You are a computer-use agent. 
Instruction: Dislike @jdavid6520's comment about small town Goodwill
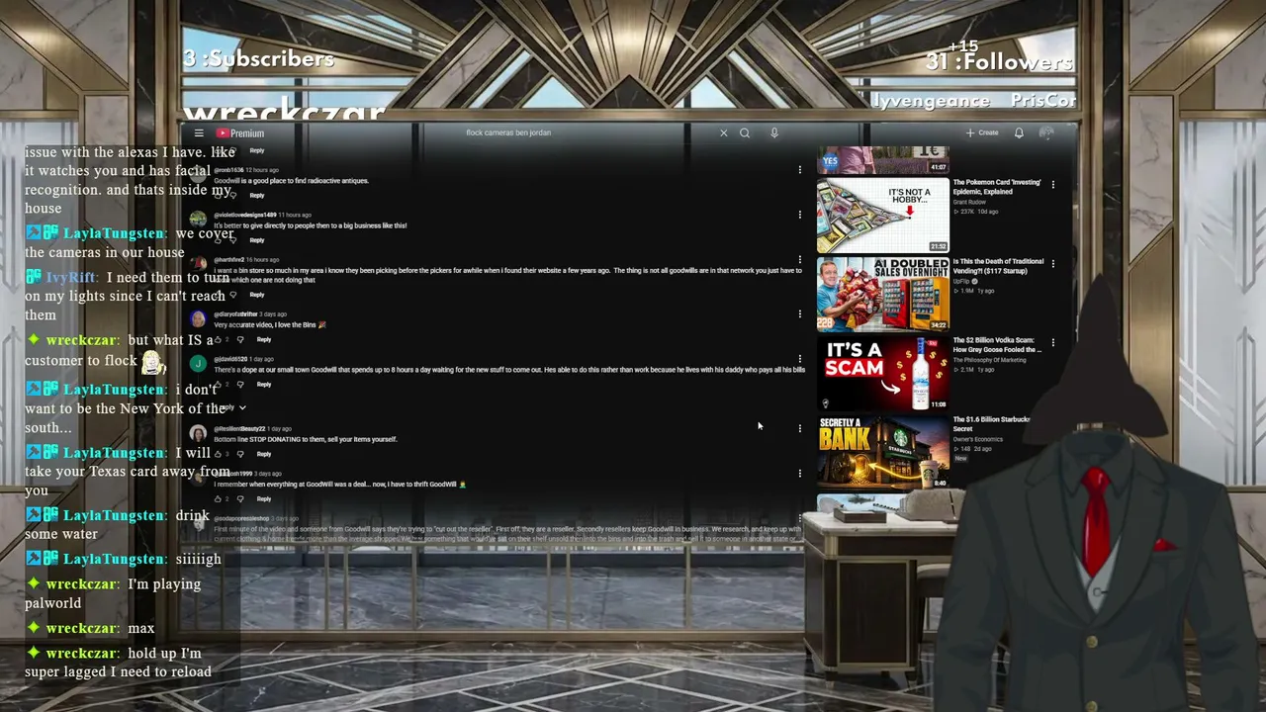pos(239,384)
